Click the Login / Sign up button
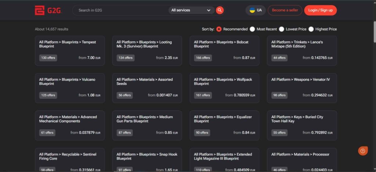This screenshot has height=172, width=376. click(x=320, y=10)
